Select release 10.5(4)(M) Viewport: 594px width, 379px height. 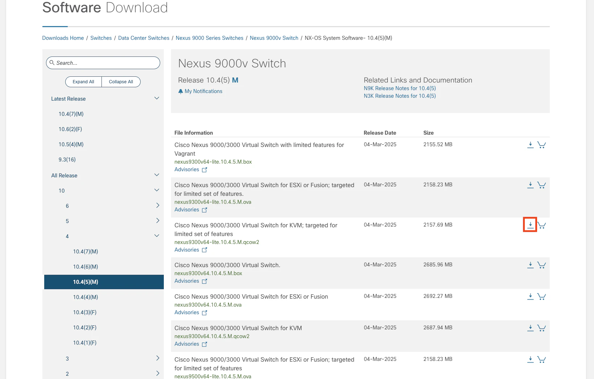click(71, 144)
